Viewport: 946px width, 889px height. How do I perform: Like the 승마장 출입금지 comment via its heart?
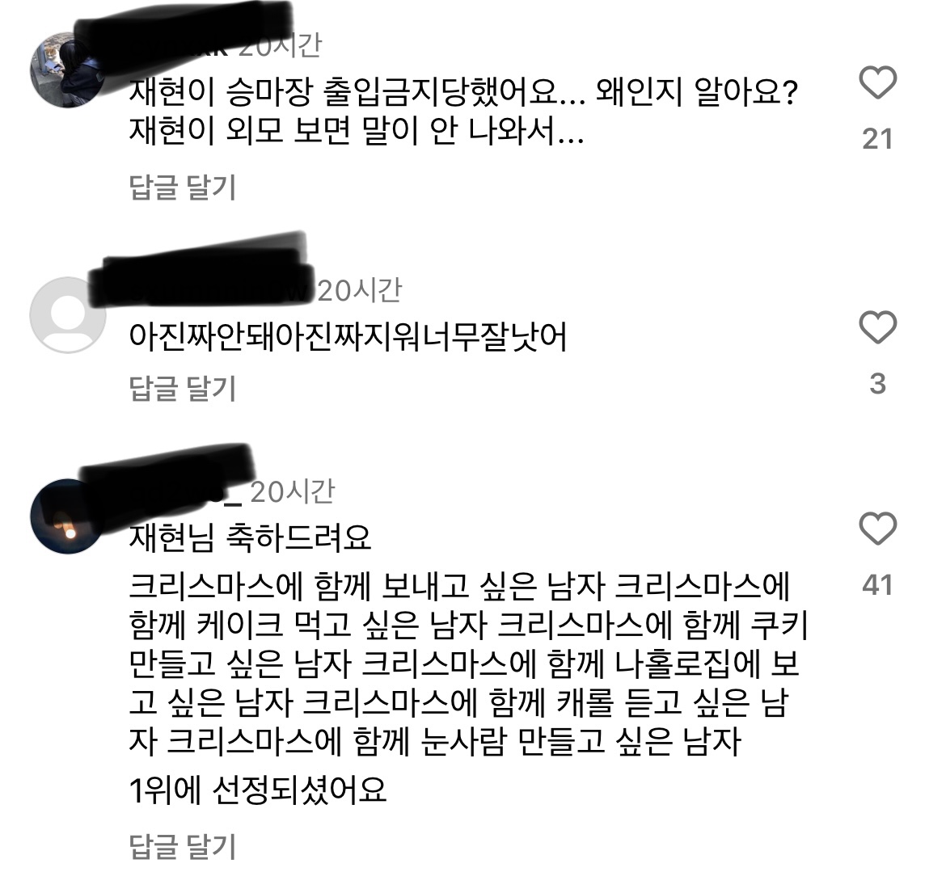point(877,82)
